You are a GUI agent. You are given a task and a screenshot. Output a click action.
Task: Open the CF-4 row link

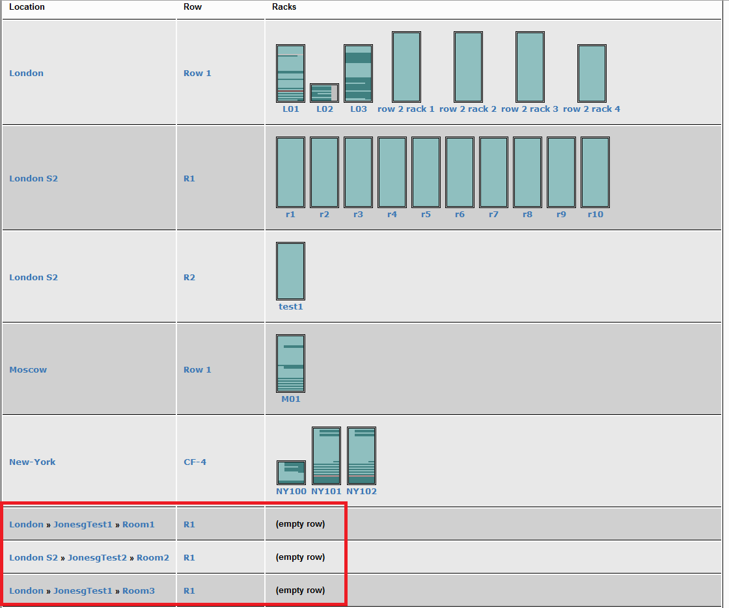[x=195, y=462]
